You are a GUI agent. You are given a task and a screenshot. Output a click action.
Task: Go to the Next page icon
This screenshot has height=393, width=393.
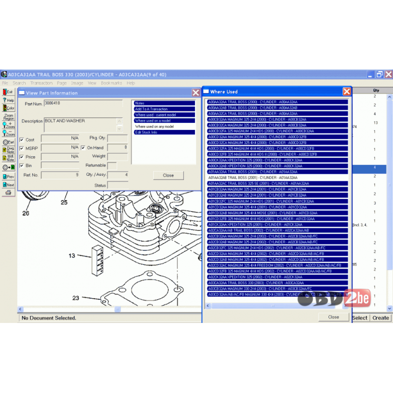click(8, 185)
